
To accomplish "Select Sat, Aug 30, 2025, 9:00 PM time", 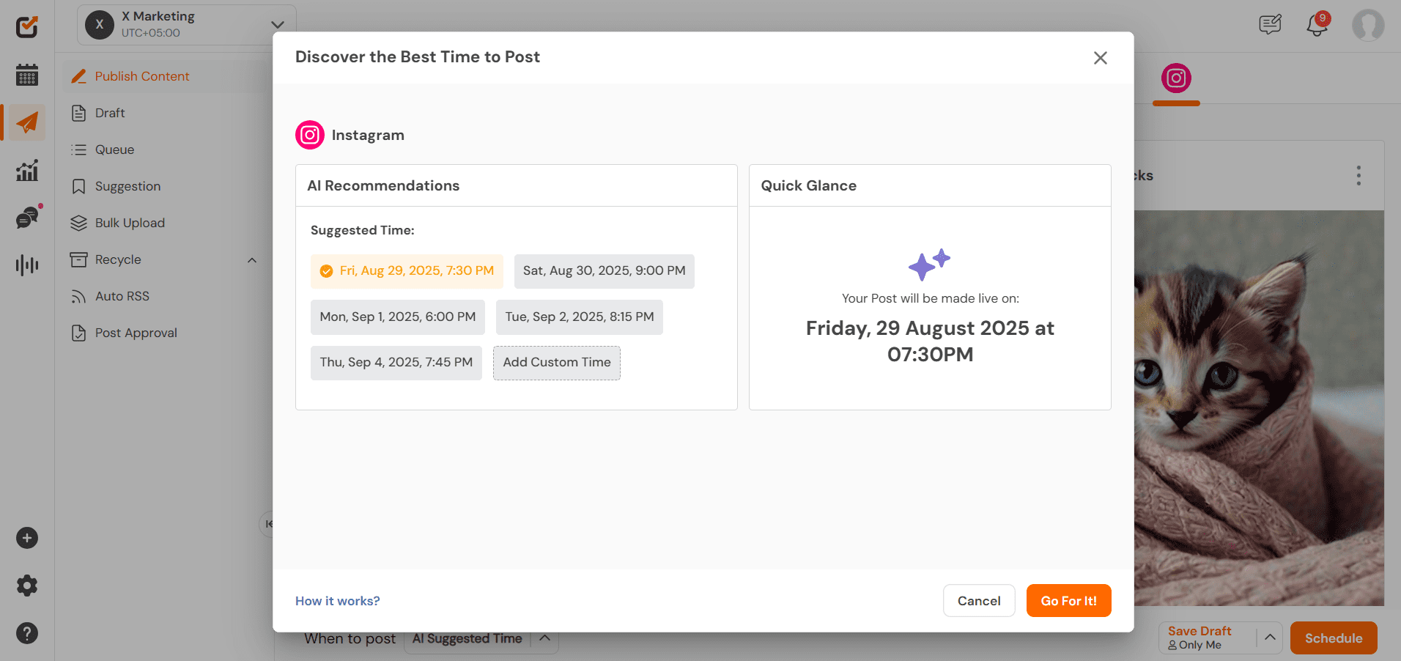I will 604,271.
